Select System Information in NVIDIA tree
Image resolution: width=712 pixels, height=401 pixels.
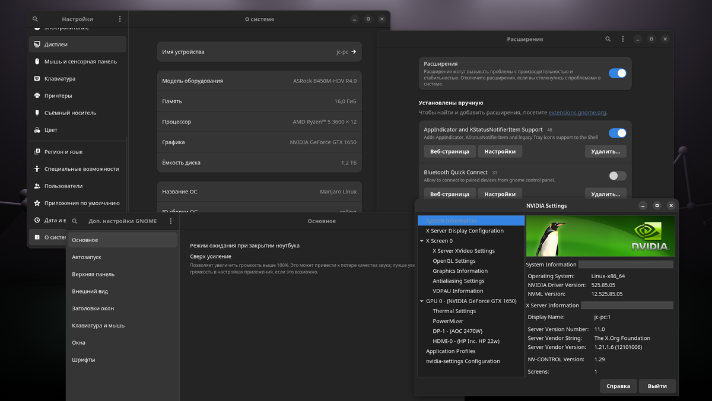(x=472, y=221)
